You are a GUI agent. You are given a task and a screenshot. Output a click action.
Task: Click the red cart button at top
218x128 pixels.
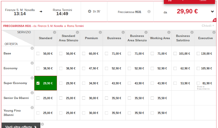coord(189,1)
